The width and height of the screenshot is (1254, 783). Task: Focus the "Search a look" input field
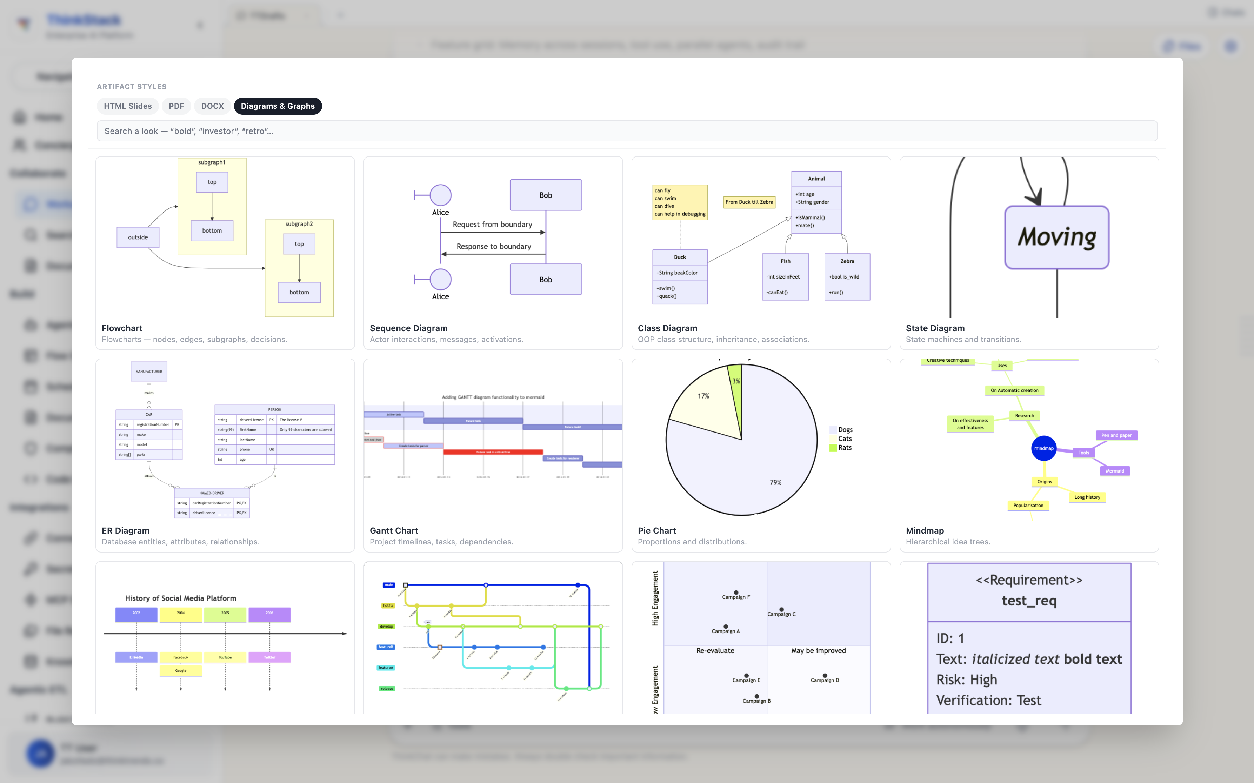point(627,131)
